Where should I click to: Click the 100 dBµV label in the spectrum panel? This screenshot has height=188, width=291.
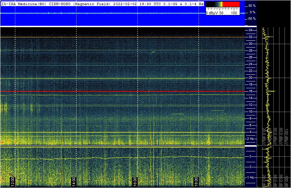(287, 134)
